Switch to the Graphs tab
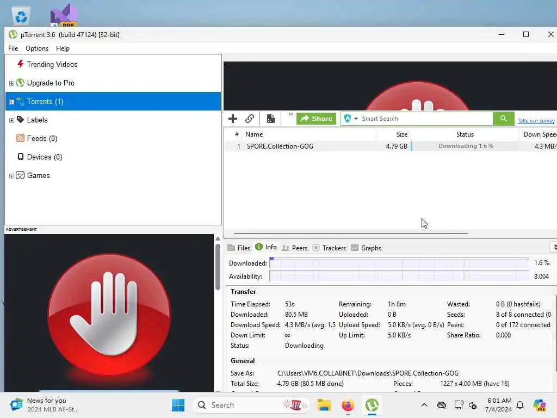The image size is (557, 418). [x=366, y=248]
